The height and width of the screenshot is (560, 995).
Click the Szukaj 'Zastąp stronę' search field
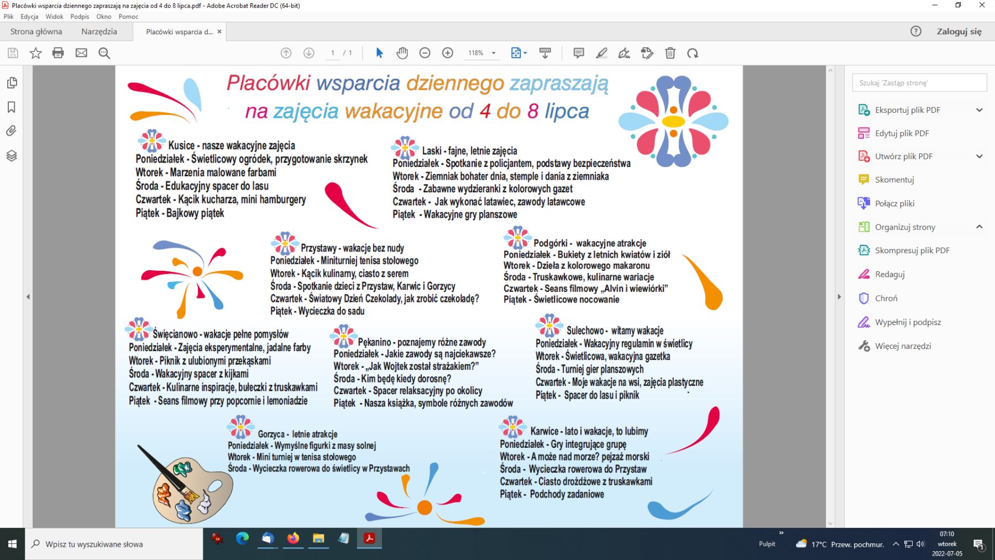(x=919, y=83)
